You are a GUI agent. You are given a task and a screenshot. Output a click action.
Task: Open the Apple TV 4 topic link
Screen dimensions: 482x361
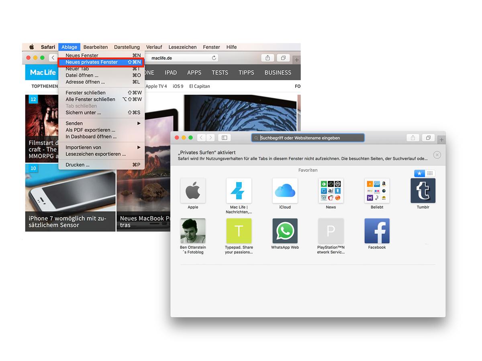pos(156,86)
